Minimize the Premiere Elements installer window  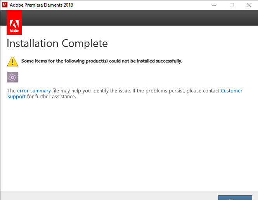tap(214, 5)
